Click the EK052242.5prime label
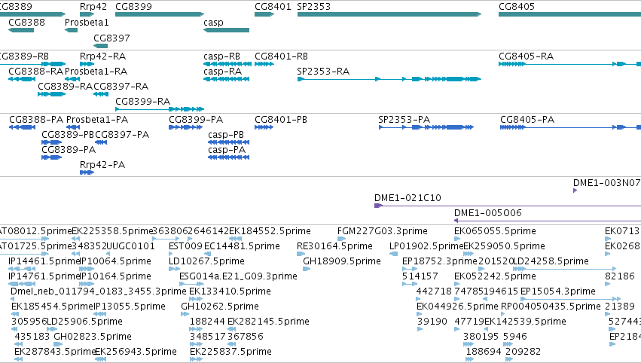 click(x=495, y=276)
